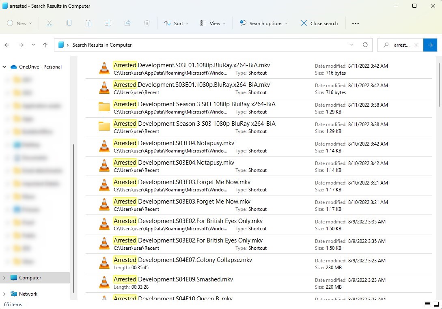This screenshot has height=309, width=442.
Task: Expand the OneDrive - Personal sidebar section
Action: click(x=4, y=66)
